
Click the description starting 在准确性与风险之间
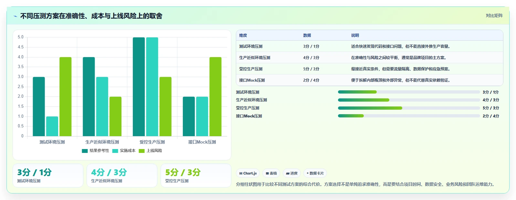pos(399,58)
